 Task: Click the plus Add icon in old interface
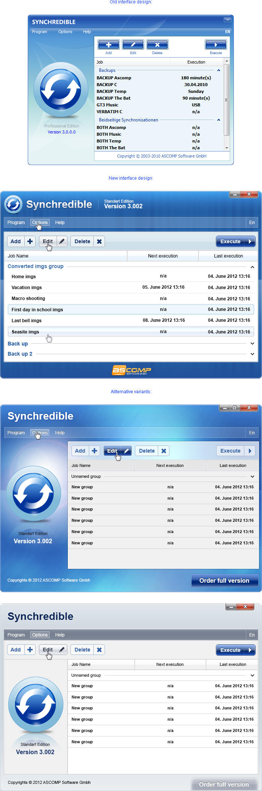(x=108, y=45)
